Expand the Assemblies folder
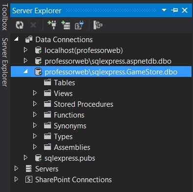This screenshot has width=193, height=192. (35, 147)
